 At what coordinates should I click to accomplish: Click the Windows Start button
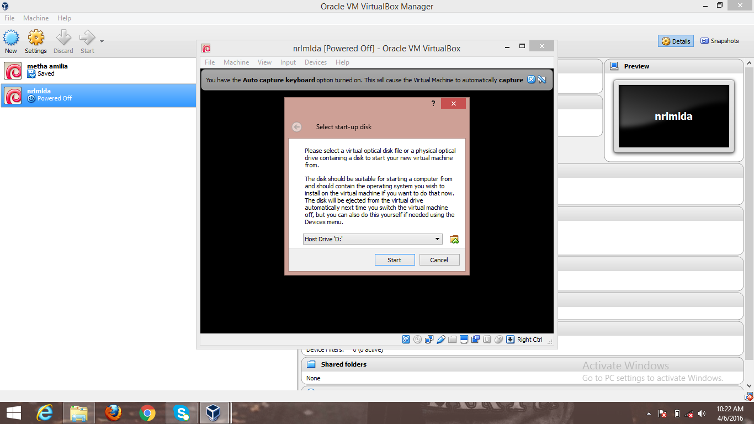(14, 413)
